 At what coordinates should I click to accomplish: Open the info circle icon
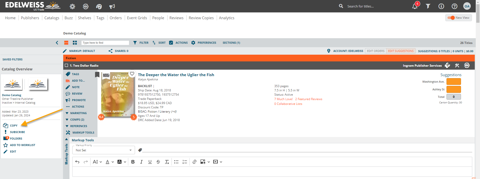click(x=441, y=6)
